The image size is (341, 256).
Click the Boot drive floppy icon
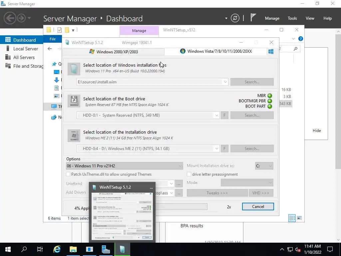coord(74,101)
